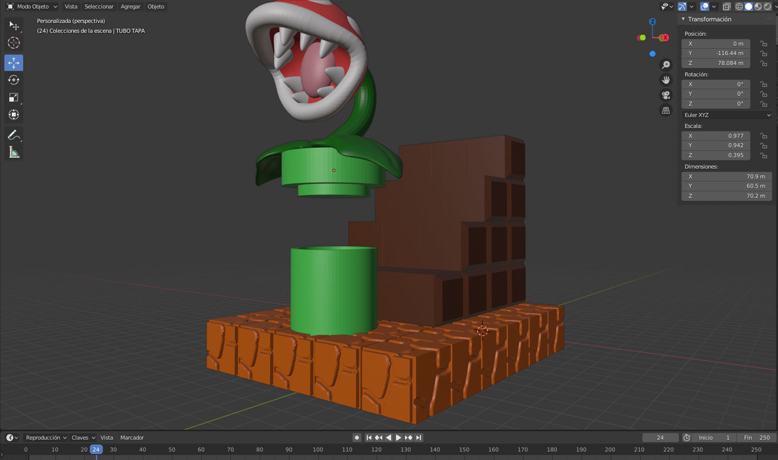Viewport: 778px width, 460px height.
Task: Open the Agregar menu
Action: tap(130, 6)
